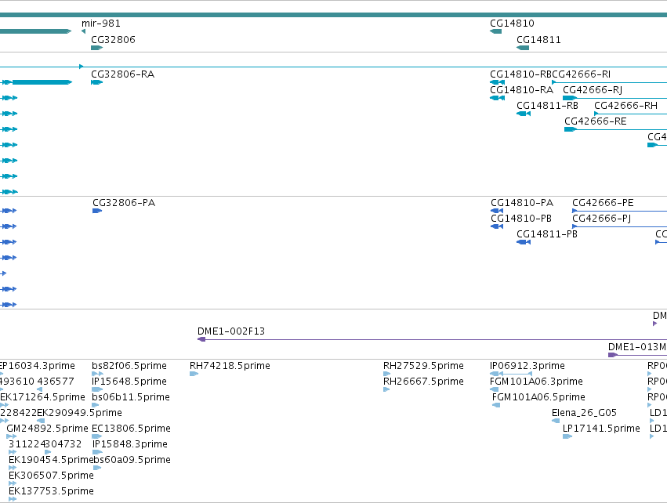
Task: Click the RH26667.5prime EST label
Action: pyautogui.click(x=423, y=382)
